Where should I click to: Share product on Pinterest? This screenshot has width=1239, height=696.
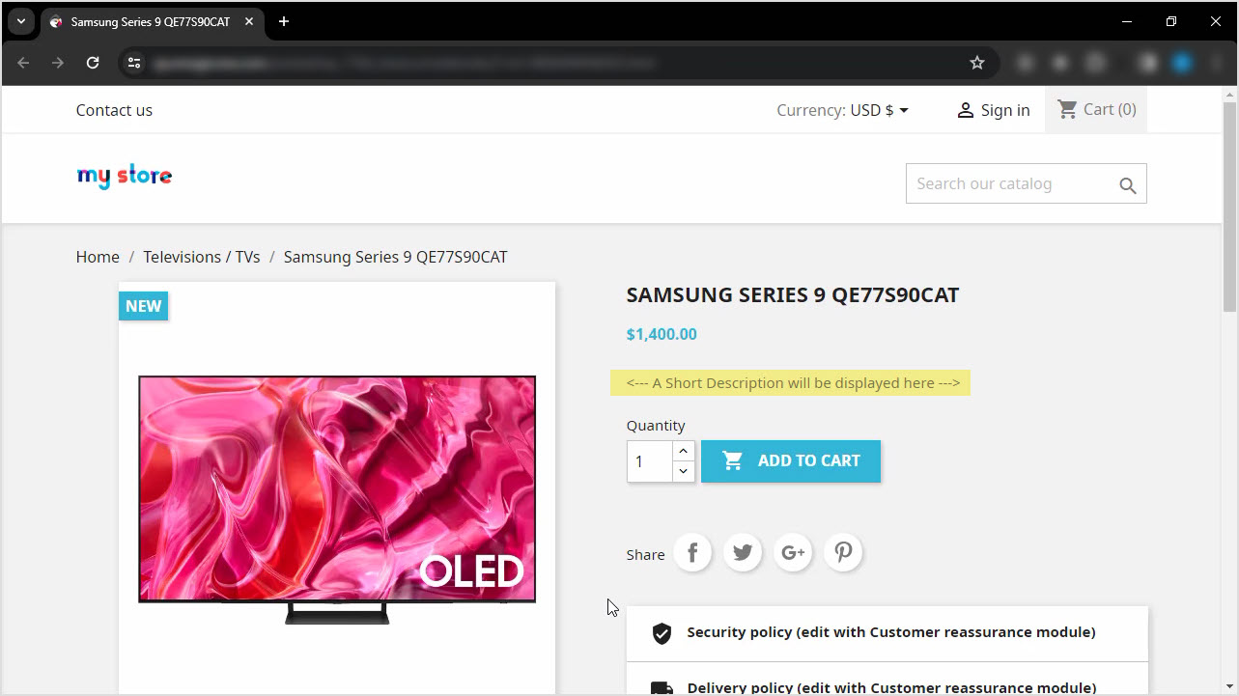pyautogui.click(x=843, y=553)
